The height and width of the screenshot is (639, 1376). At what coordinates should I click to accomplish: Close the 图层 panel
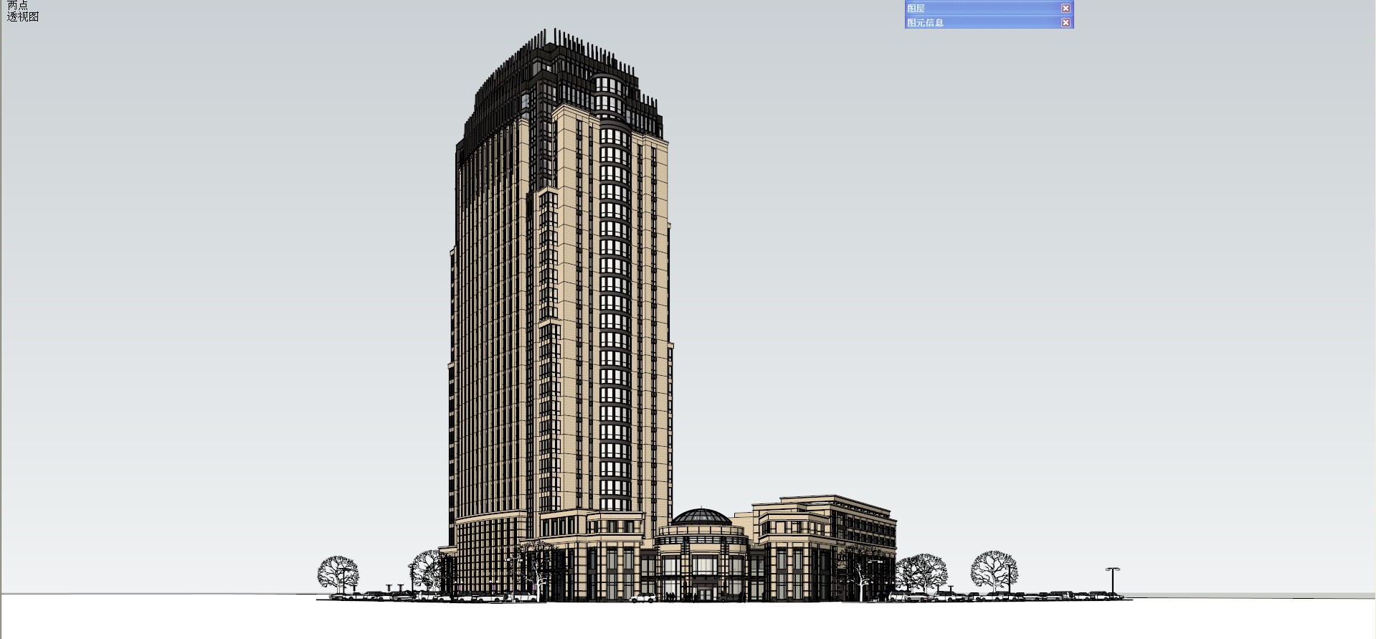point(1066,8)
